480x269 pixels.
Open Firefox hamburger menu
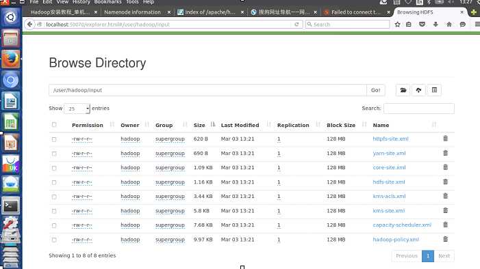pos(477,25)
